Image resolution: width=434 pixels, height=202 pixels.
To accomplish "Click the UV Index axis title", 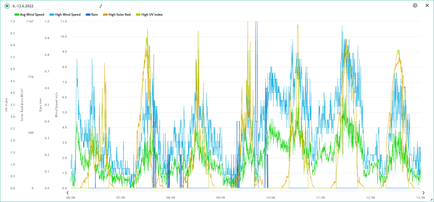I will 6,105.
